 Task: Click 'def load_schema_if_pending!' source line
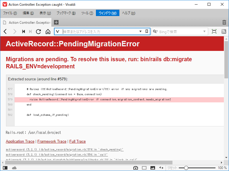(x=48, y=115)
